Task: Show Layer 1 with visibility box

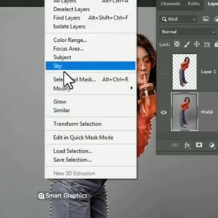Action: (163, 71)
